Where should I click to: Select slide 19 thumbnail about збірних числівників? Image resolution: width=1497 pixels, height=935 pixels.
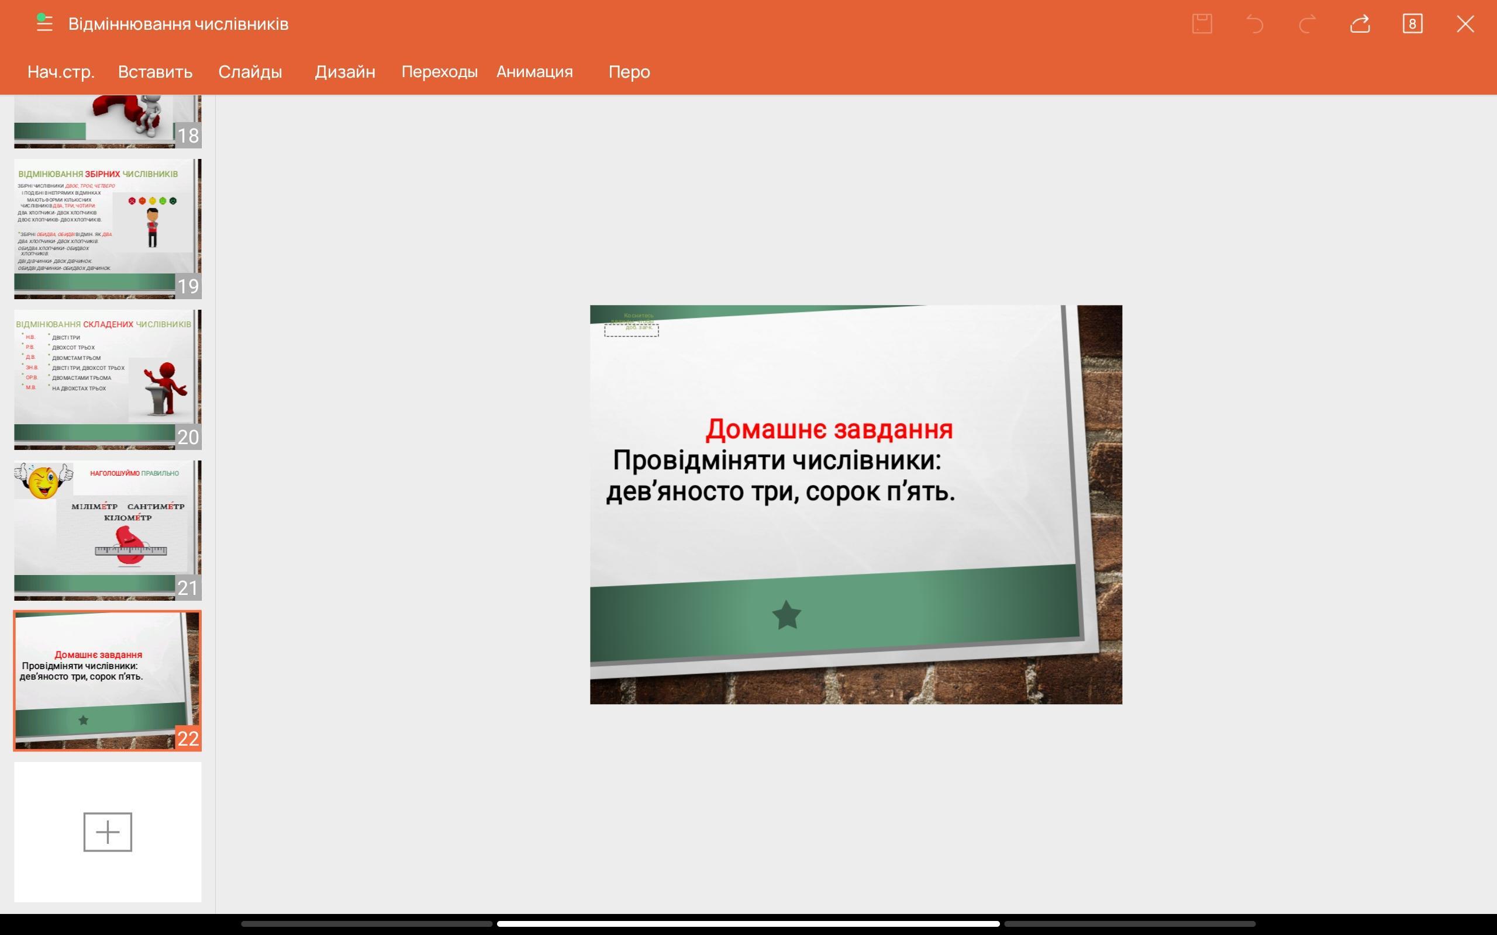[108, 228]
